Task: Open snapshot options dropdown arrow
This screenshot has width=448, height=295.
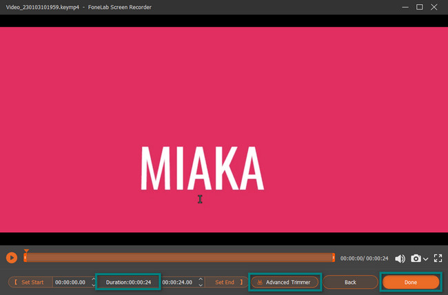Action: click(x=425, y=259)
